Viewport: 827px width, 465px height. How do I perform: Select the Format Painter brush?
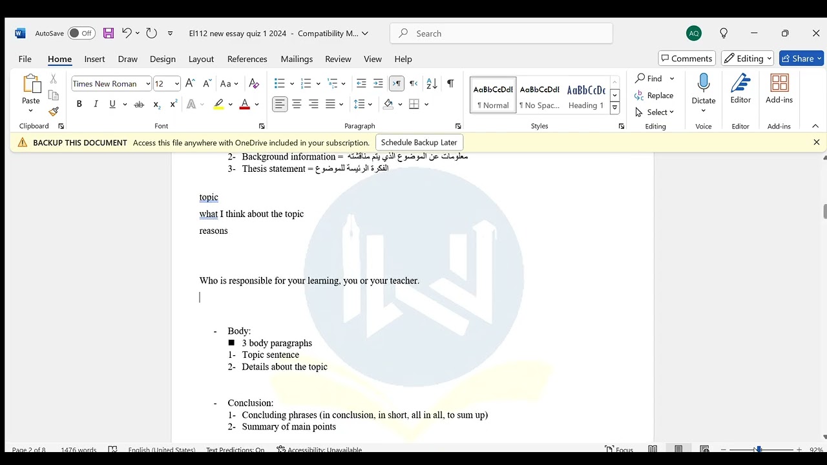(54, 111)
